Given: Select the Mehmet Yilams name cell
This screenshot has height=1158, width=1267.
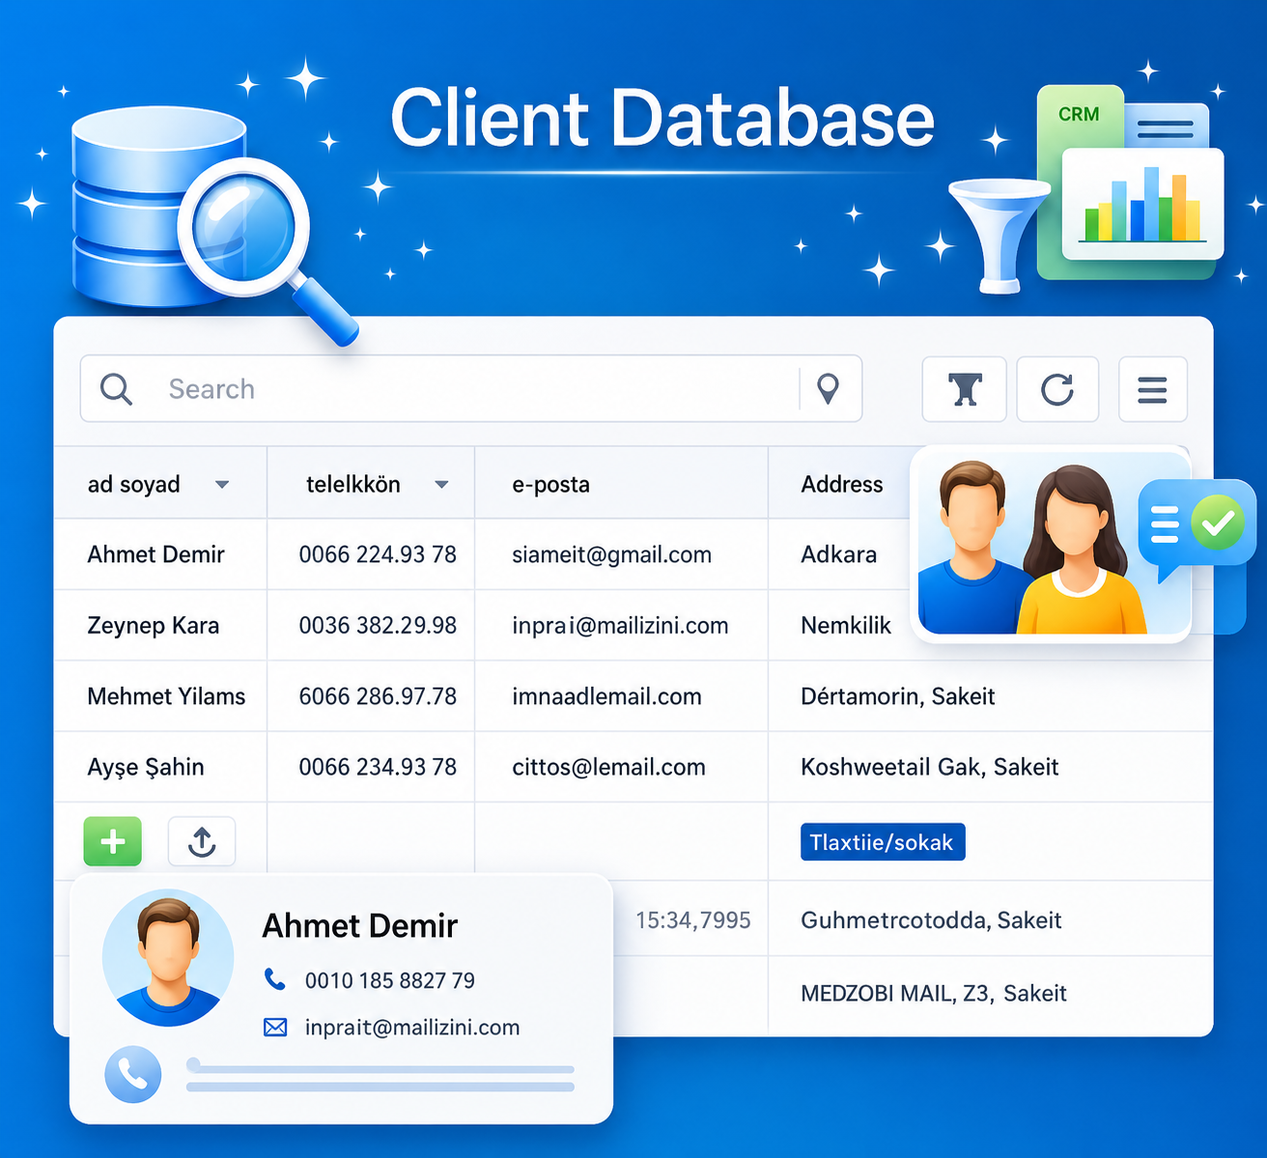Looking at the screenshot, I should pos(166,696).
